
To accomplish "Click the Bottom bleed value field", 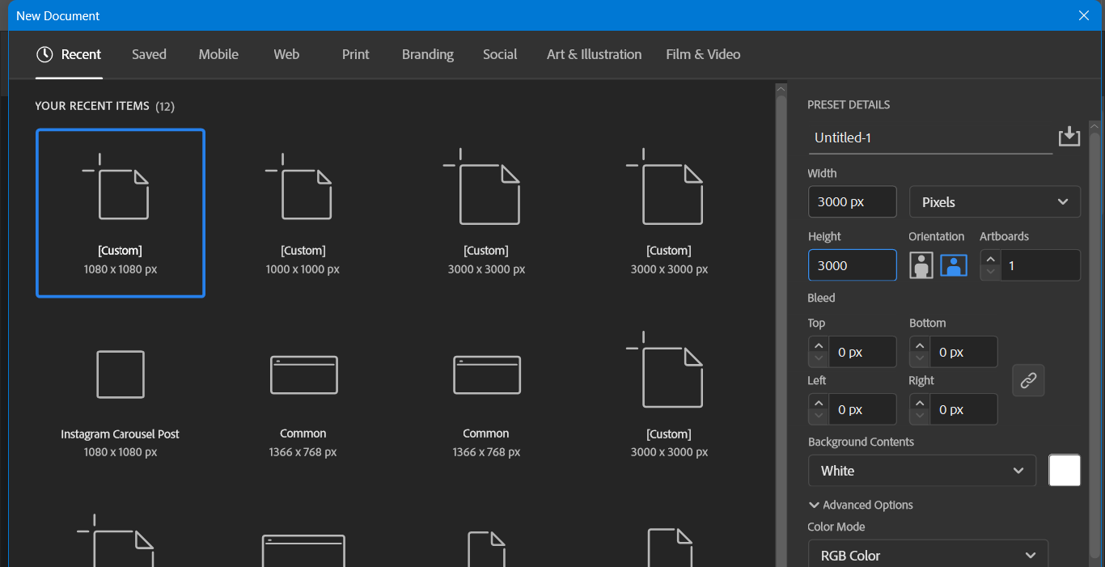I will (x=963, y=353).
